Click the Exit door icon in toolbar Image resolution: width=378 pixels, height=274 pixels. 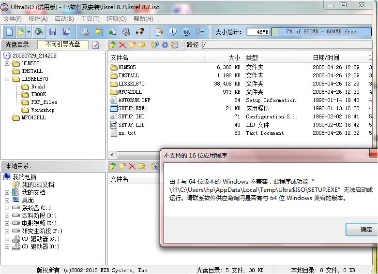pyautogui.click(x=200, y=32)
